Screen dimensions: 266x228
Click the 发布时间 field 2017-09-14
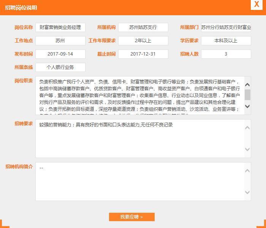click(60, 54)
